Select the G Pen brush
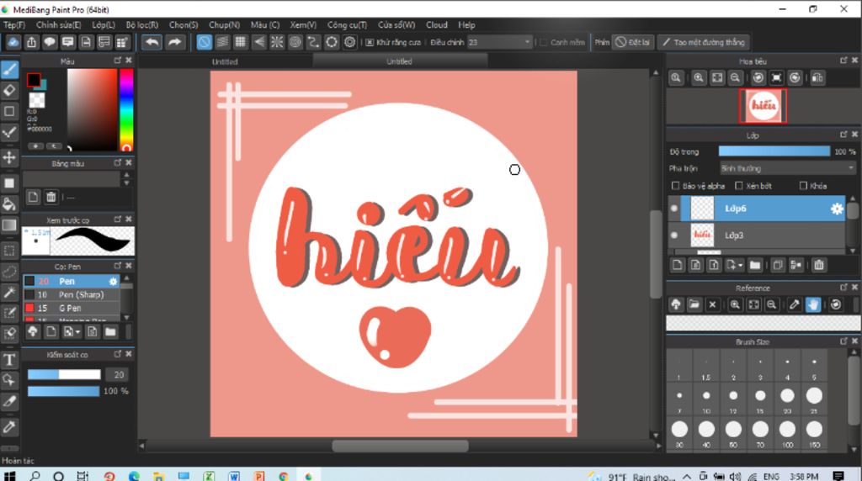862x481 pixels. pyautogui.click(x=72, y=308)
